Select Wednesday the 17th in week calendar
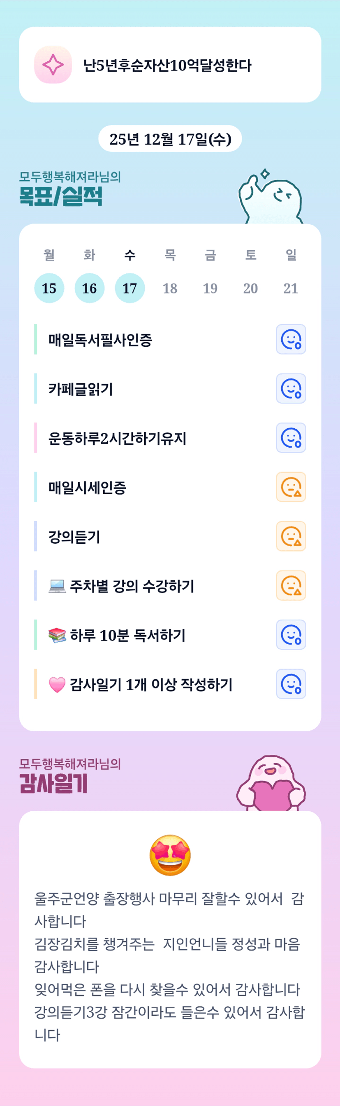Screen dimensions: 340x1106 click(x=130, y=288)
